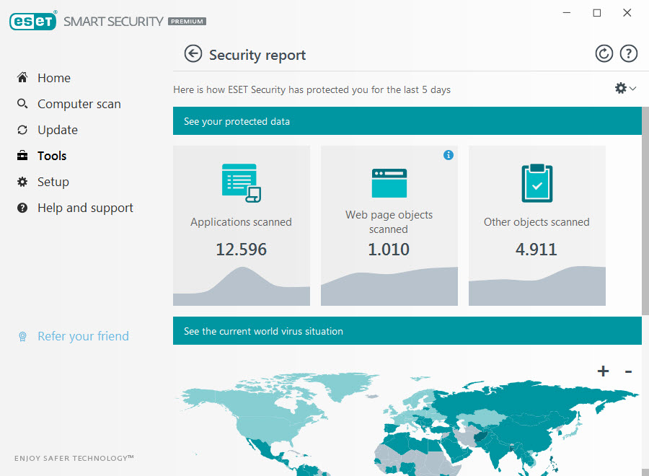Viewport: 649px width, 476px height.
Task: Click the Applications scanned count 12.596
Action: pyautogui.click(x=242, y=249)
